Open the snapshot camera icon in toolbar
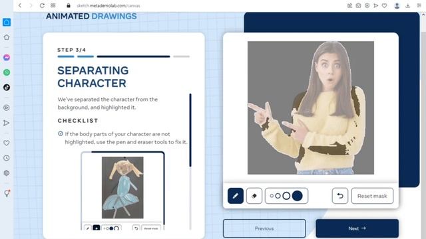This screenshot has height=239, width=426. (358, 5)
